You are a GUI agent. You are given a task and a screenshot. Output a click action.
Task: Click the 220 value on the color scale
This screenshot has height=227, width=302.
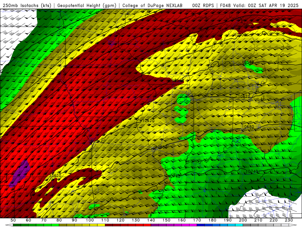(x=274, y=220)
